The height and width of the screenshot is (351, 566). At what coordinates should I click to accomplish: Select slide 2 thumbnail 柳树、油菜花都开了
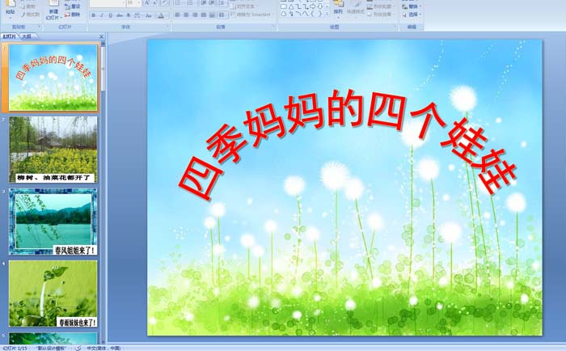53,150
